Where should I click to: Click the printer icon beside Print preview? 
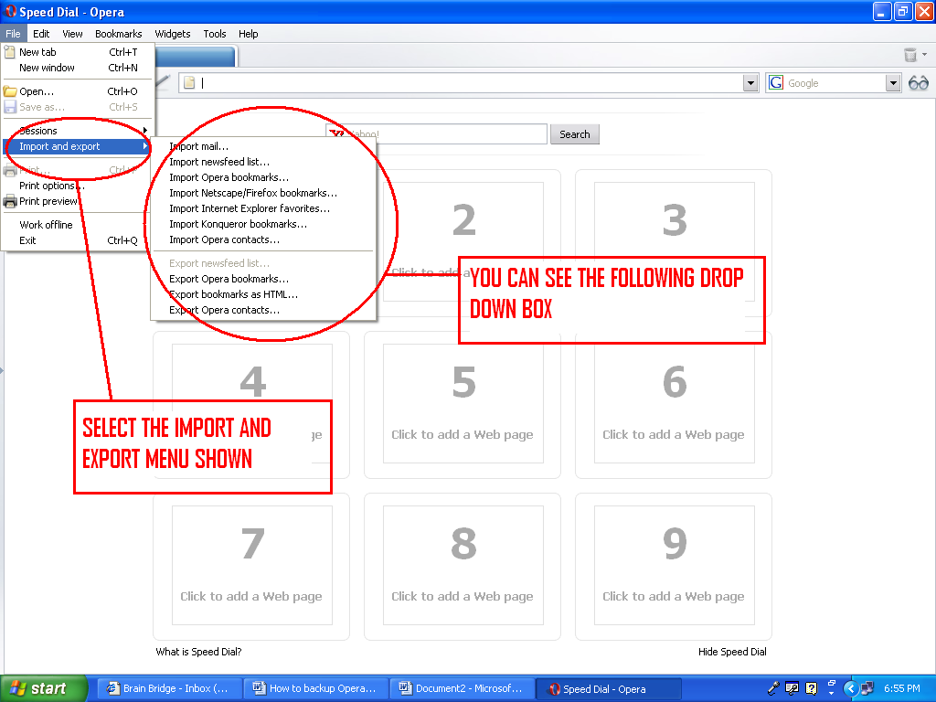tap(10, 202)
